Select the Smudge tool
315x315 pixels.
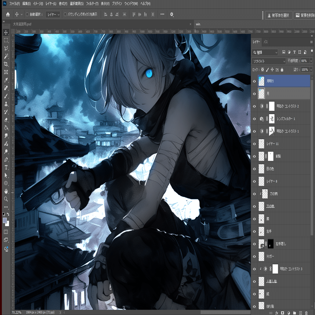point(6,136)
